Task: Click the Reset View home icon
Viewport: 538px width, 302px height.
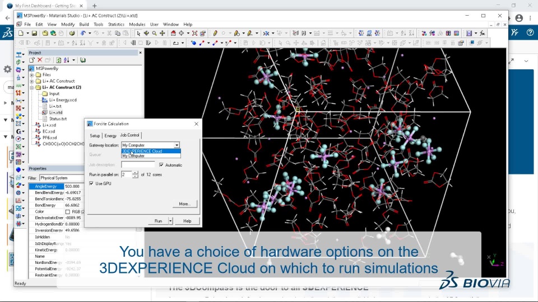Action: [x=173, y=33]
